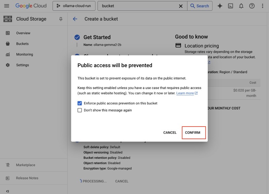
Task: Open the help question mark icon
Action: pos(252,6)
